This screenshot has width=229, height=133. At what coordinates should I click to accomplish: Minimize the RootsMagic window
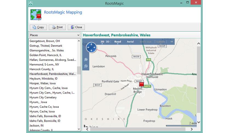tap(181, 3)
